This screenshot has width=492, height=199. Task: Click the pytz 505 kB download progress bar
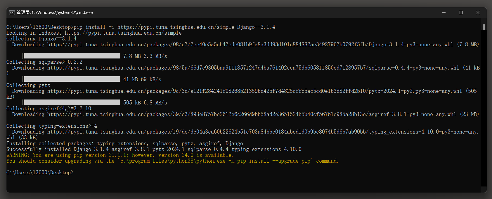pos(72,102)
